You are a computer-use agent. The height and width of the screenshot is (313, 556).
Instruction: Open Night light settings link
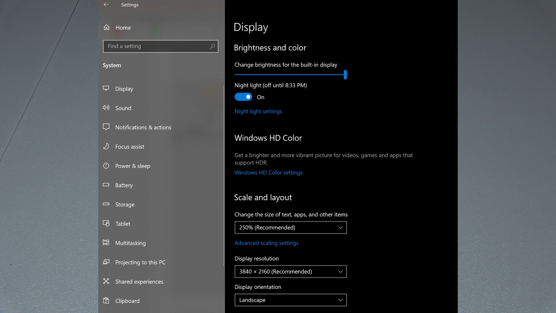pos(258,111)
